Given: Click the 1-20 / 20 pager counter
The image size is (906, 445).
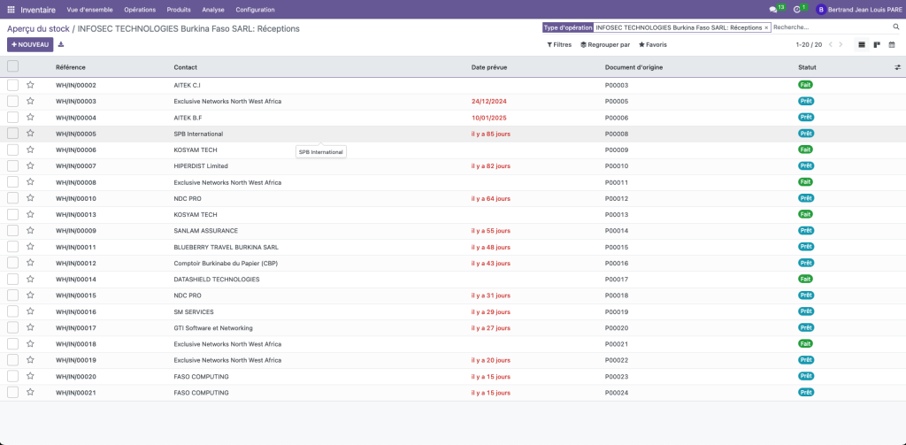Looking at the screenshot, I should 809,44.
